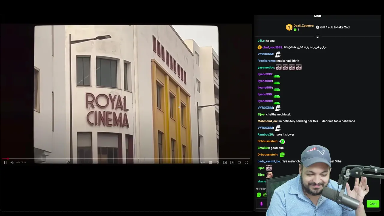Click the Chat send button
The width and height of the screenshot is (384, 216).
tap(373, 204)
